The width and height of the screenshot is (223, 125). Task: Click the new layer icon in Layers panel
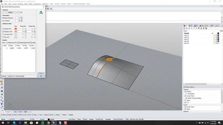[184, 28]
